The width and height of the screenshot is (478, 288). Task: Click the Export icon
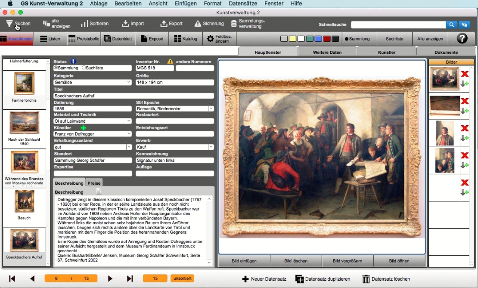[164, 24]
